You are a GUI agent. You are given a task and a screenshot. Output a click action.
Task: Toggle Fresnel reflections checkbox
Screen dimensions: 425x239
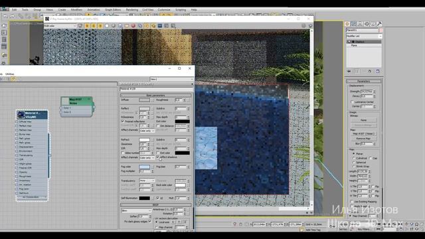tap(122, 121)
